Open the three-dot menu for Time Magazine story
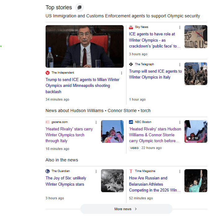Viewport: 212px width, 217px height. click(180, 171)
